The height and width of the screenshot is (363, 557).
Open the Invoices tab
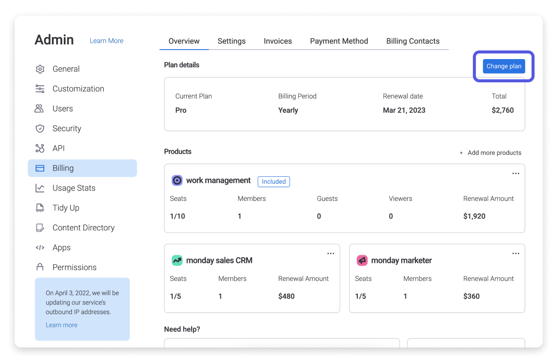278,41
